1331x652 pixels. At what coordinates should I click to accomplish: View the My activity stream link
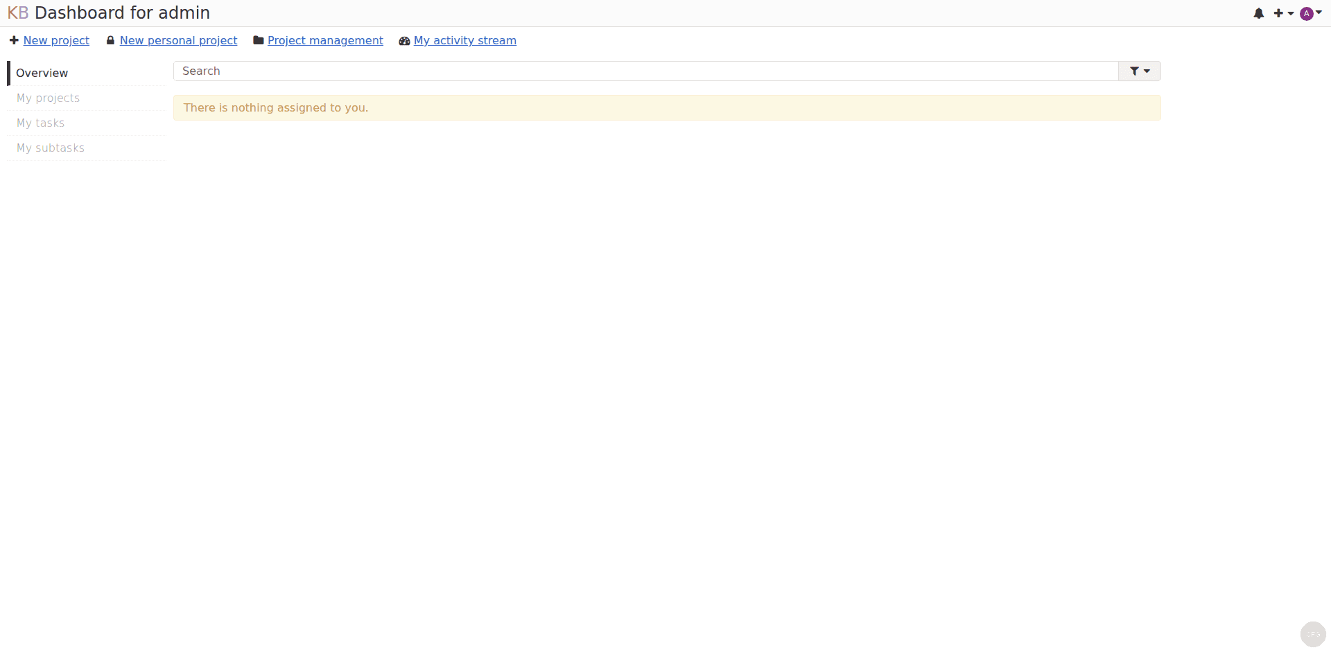click(464, 40)
